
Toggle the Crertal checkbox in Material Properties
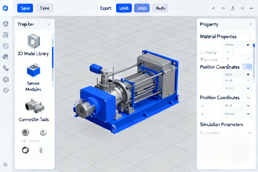click(202, 52)
